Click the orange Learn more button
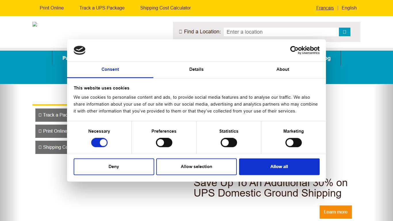 [335, 212]
